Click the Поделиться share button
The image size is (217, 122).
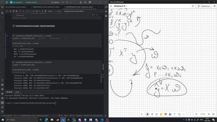pos(204,6)
